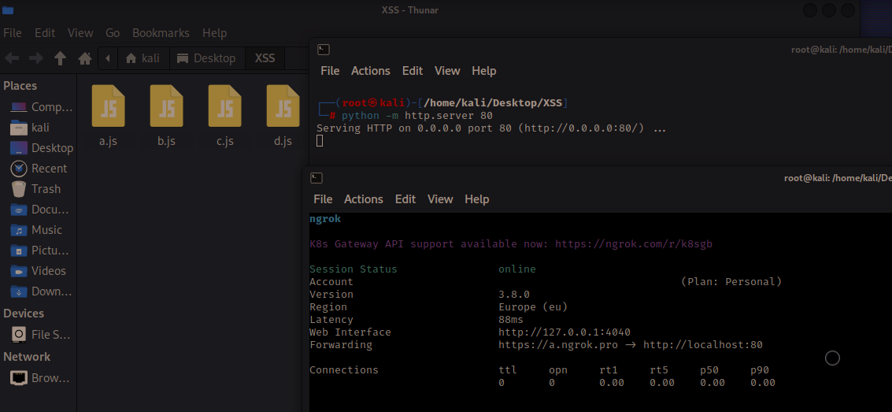Go back to the previous folder
The image size is (892, 412).
click(12, 58)
